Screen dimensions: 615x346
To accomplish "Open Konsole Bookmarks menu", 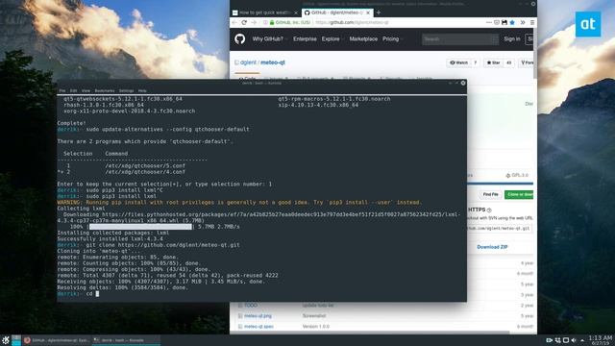I will pyautogui.click(x=105, y=90).
